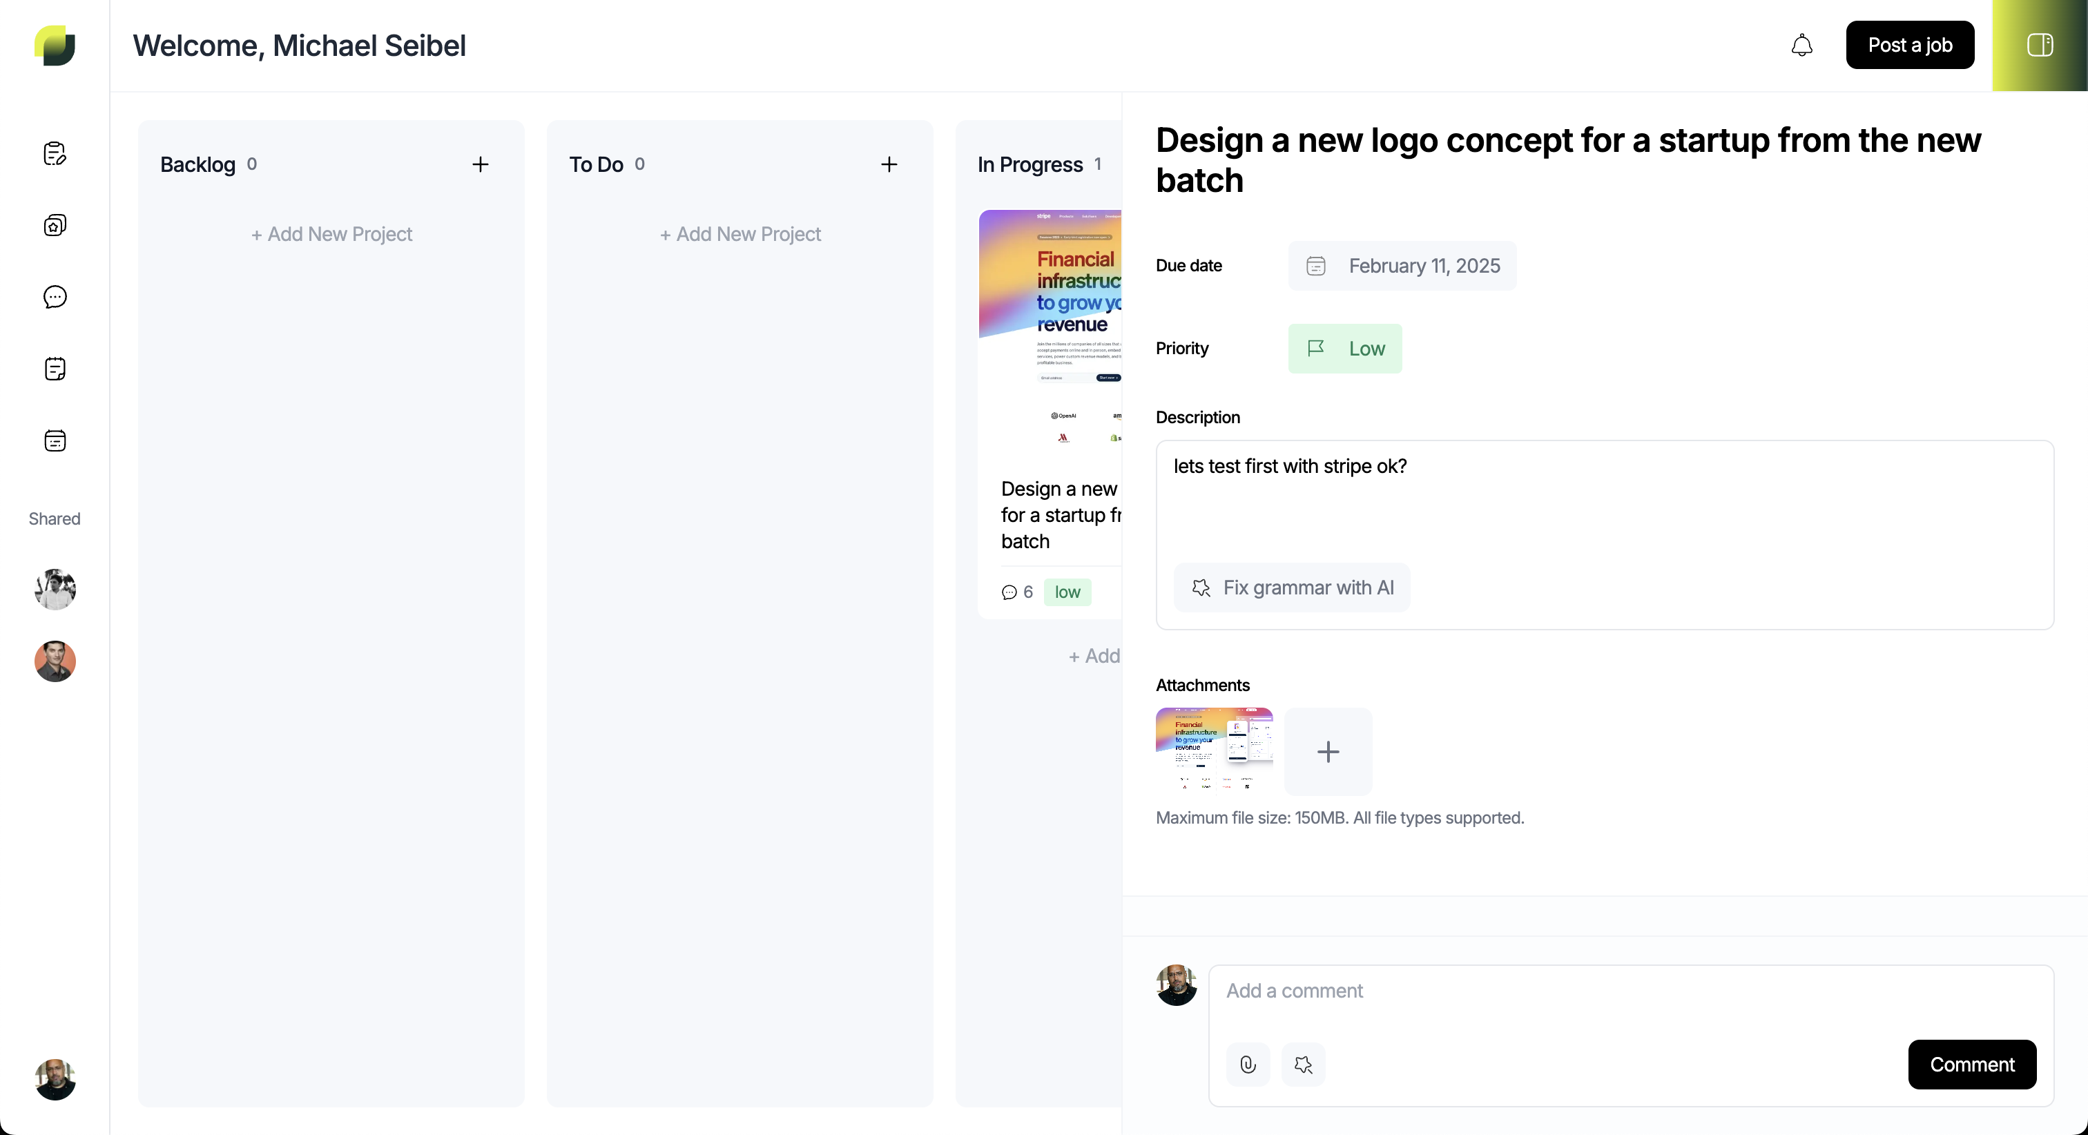Screen dimensions: 2088x1135
Task: Open the calendar sidebar icon
Action: click(x=55, y=441)
